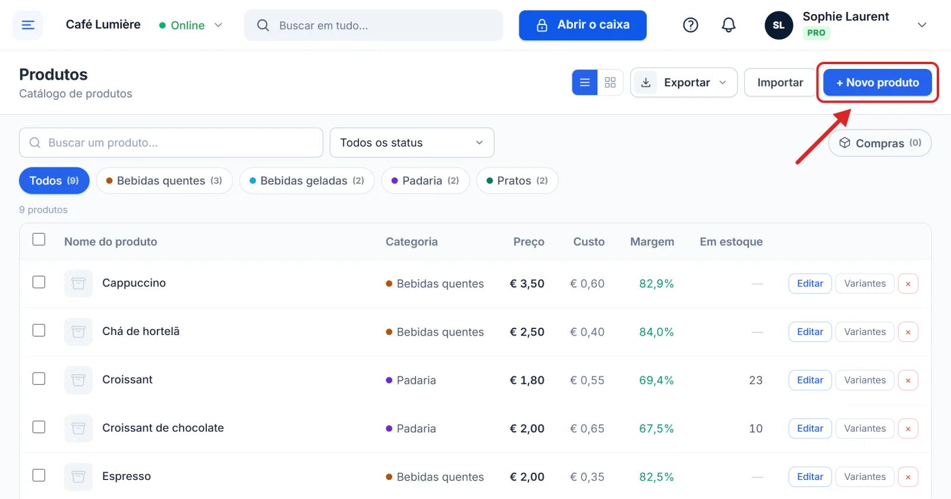Click the Espresso product image placeholder
The image size is (951, 499).
[78, 476]
